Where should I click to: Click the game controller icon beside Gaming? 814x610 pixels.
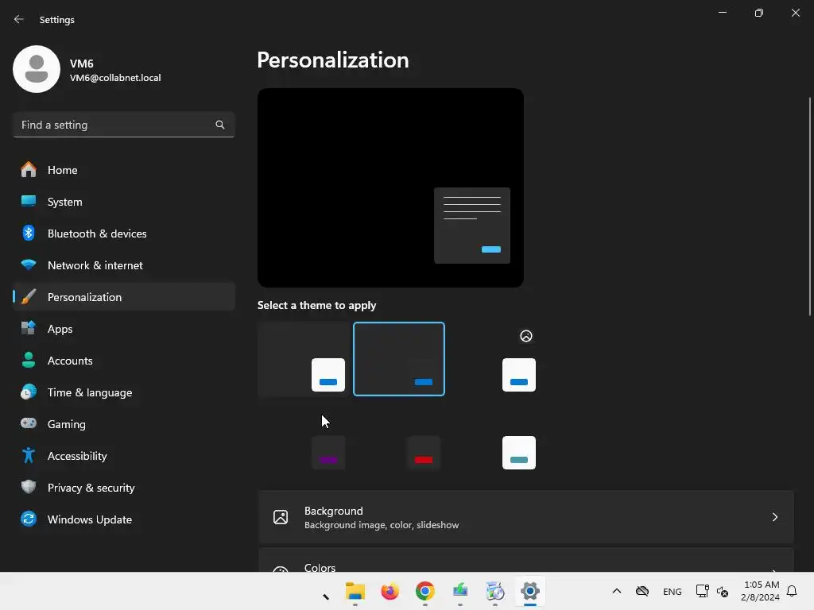(29, 423)
